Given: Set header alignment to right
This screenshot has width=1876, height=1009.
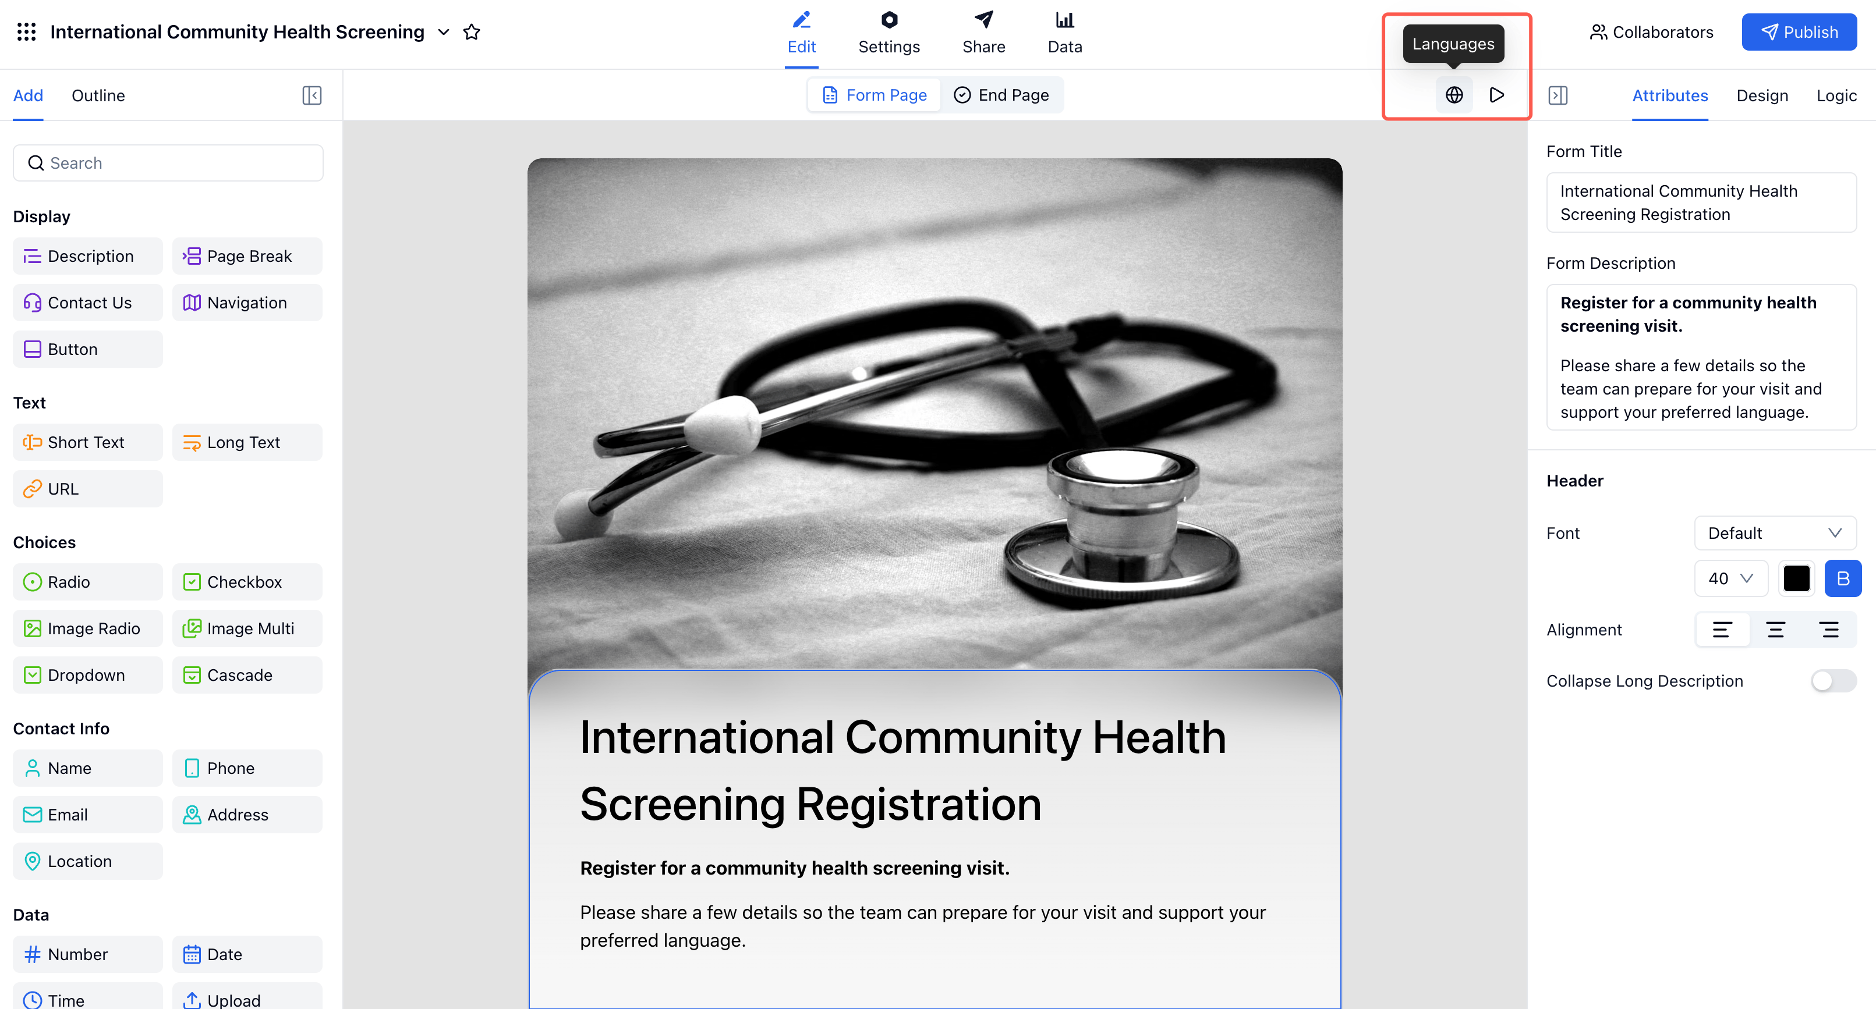Looking at the screenshot, I should click(1829, 630).
